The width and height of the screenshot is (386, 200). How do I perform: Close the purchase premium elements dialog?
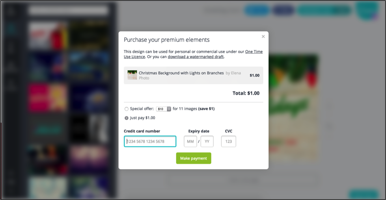pyautogui.click(x=263, y=37)
